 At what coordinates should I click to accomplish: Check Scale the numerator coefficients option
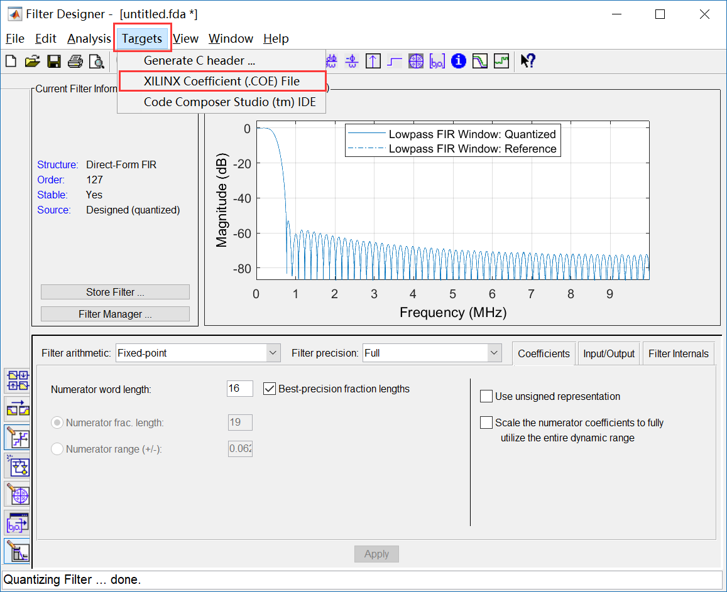[x=486, y=422]
